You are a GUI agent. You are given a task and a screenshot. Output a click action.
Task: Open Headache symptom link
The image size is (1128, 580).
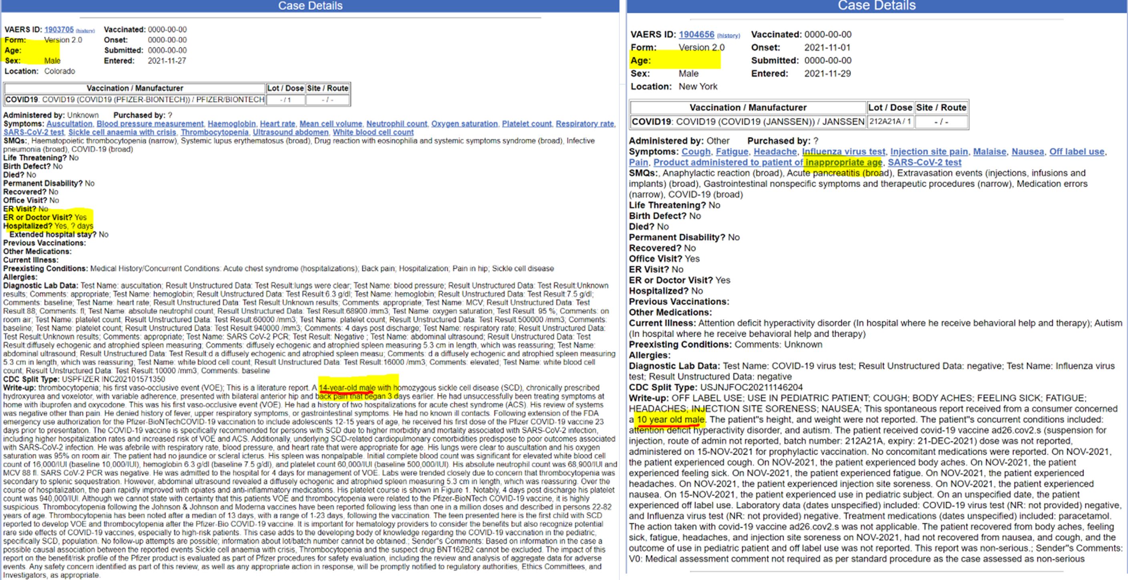[x=775, y=152]
